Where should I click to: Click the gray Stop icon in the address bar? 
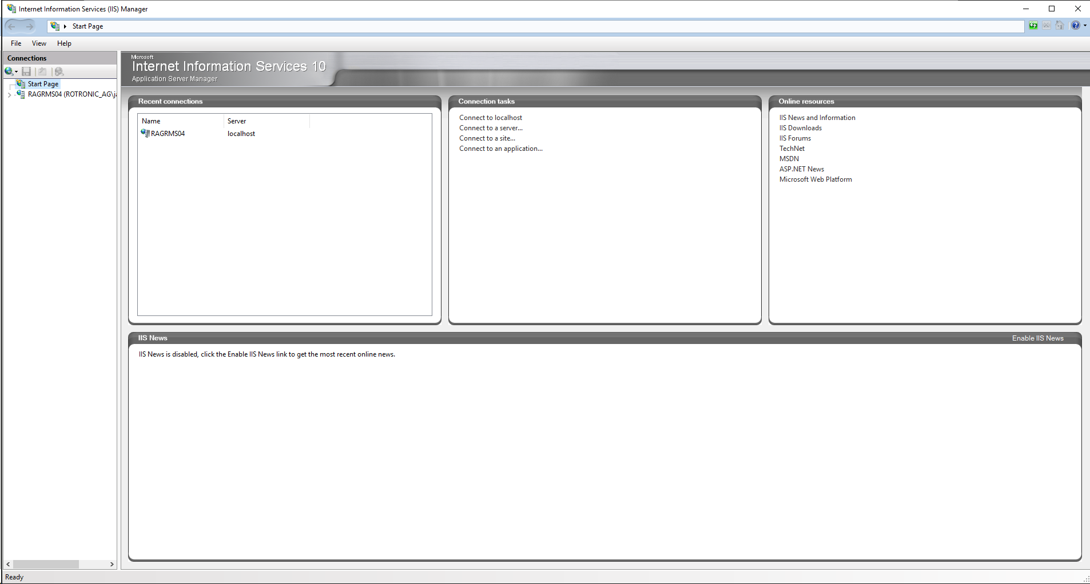click(1047, 26)
